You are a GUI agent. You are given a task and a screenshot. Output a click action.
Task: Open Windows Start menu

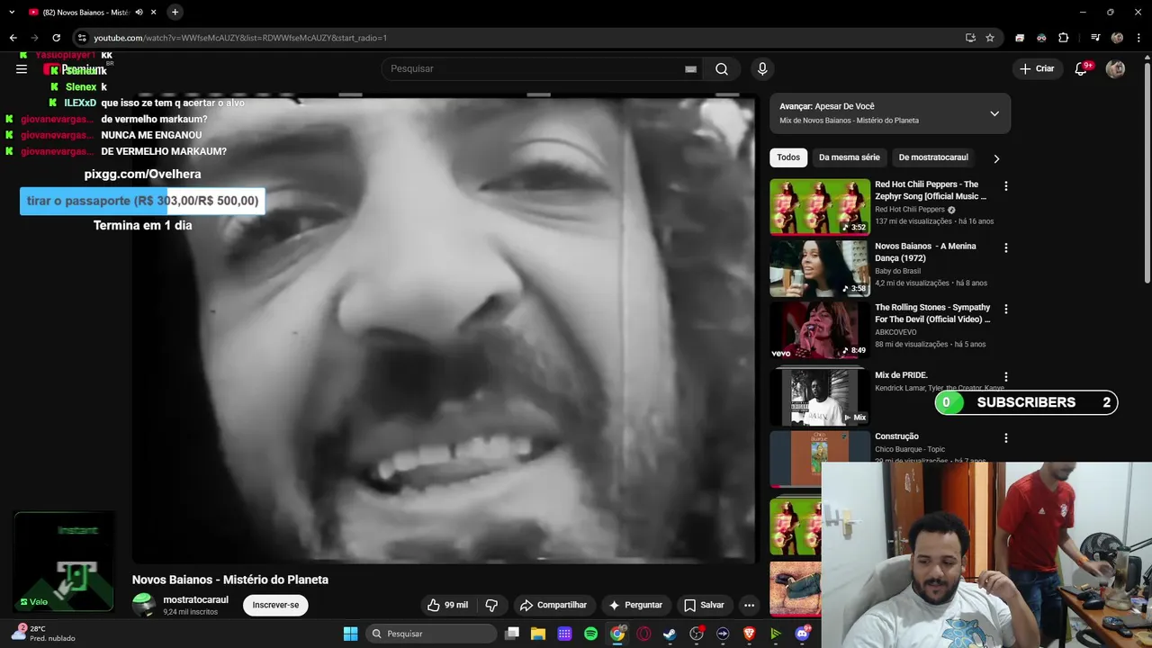tap(350, 634)
